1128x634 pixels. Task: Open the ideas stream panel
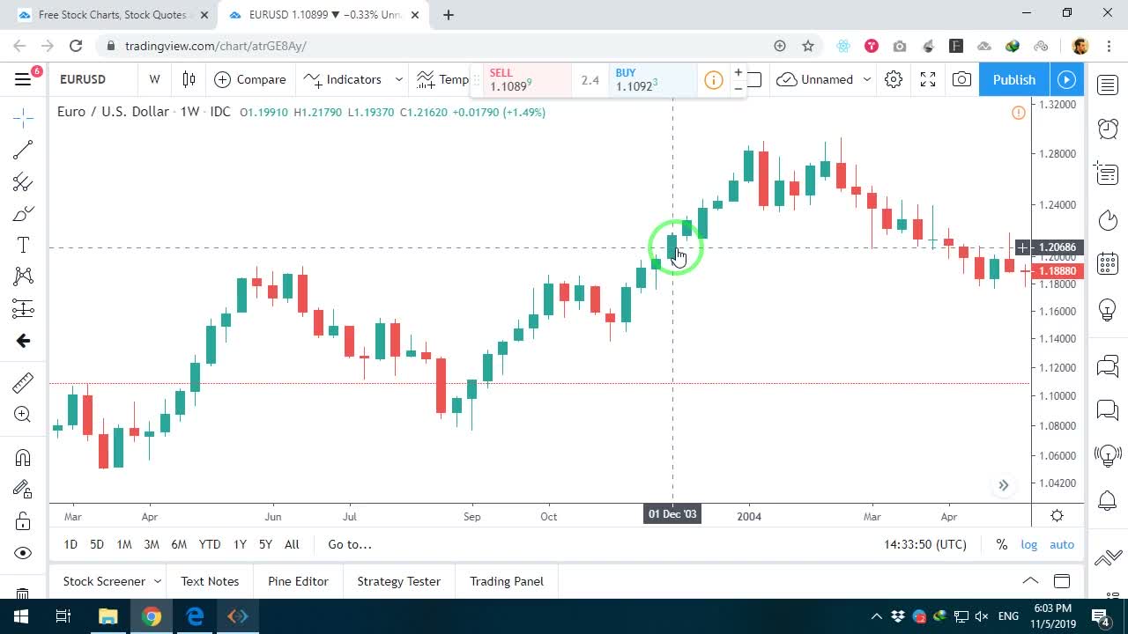point(1108,455)
